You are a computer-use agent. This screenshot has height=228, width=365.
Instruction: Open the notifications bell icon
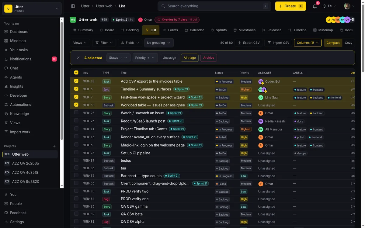pos(315,6)
